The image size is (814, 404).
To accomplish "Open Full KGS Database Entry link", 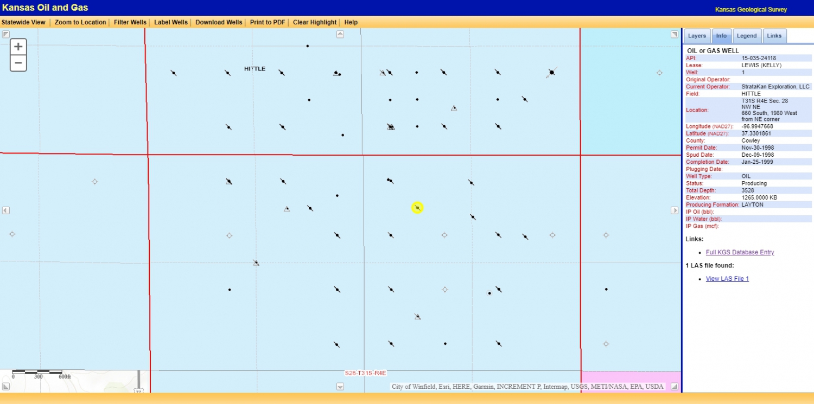I will click(740, 252).
